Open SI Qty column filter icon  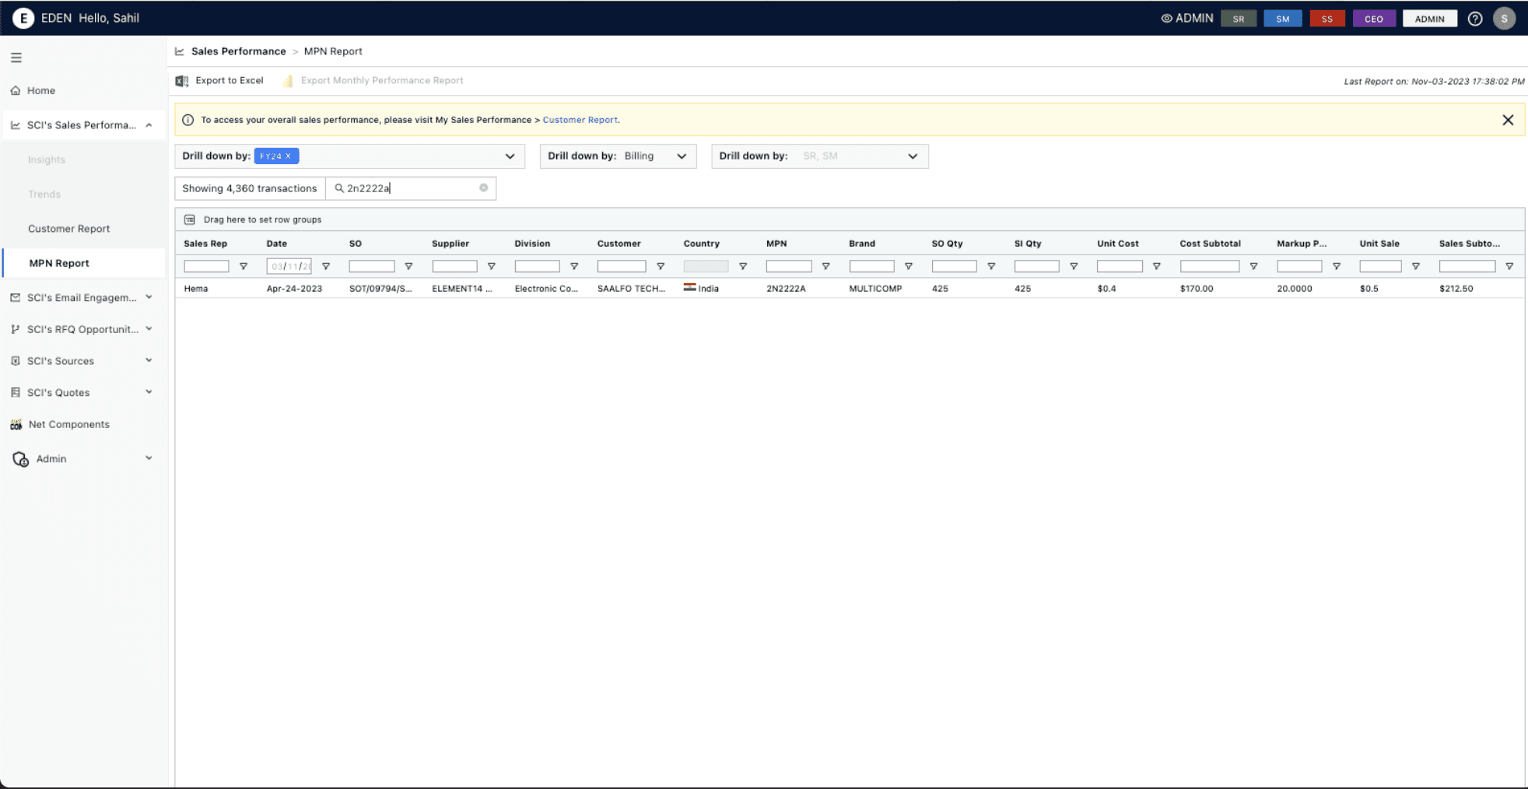click(1074, 266)
